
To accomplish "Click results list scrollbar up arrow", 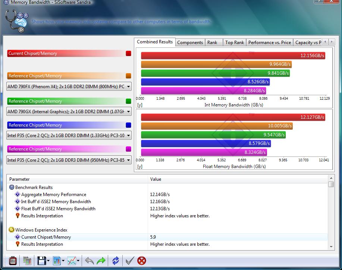I will coord(331,178).
